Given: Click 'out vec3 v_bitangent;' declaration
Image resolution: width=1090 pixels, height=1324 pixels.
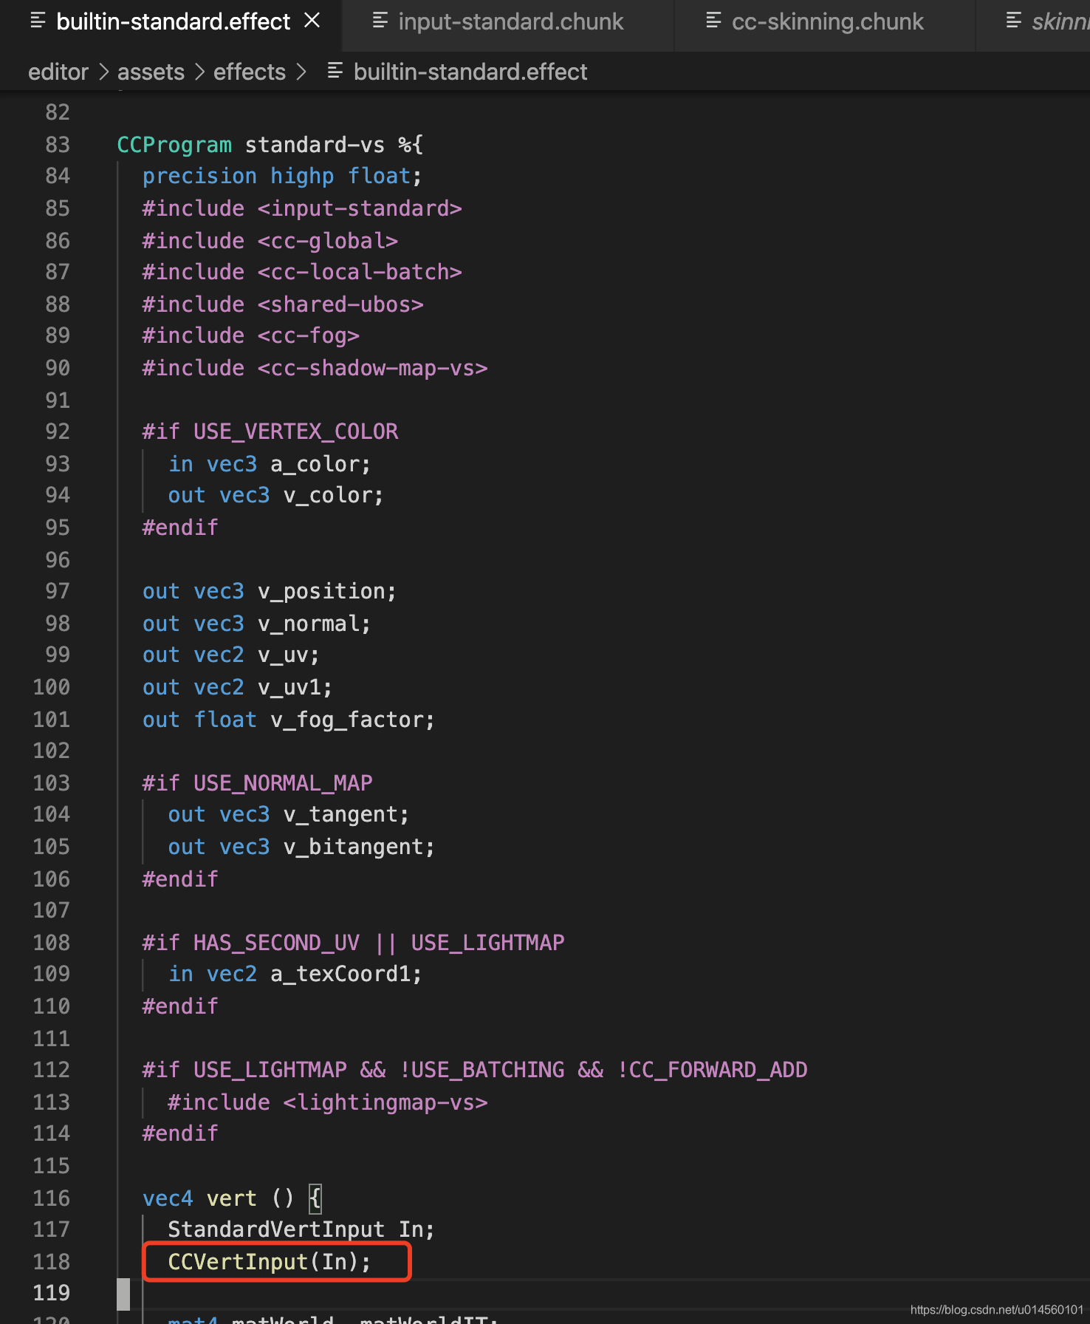Looking at the screenshot, I should coord(301,847).
